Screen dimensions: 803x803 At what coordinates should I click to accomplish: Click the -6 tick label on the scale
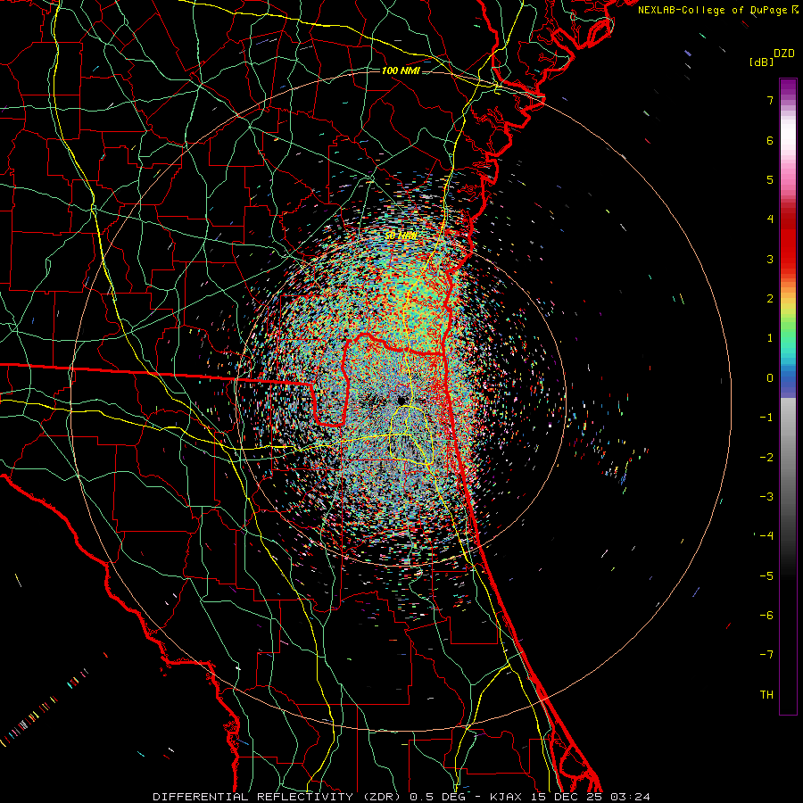(766, 616)
